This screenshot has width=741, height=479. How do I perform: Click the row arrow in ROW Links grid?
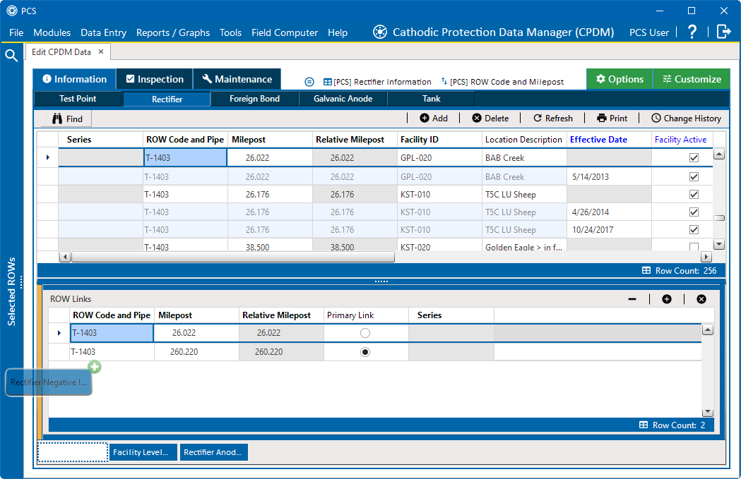point(59,333)
